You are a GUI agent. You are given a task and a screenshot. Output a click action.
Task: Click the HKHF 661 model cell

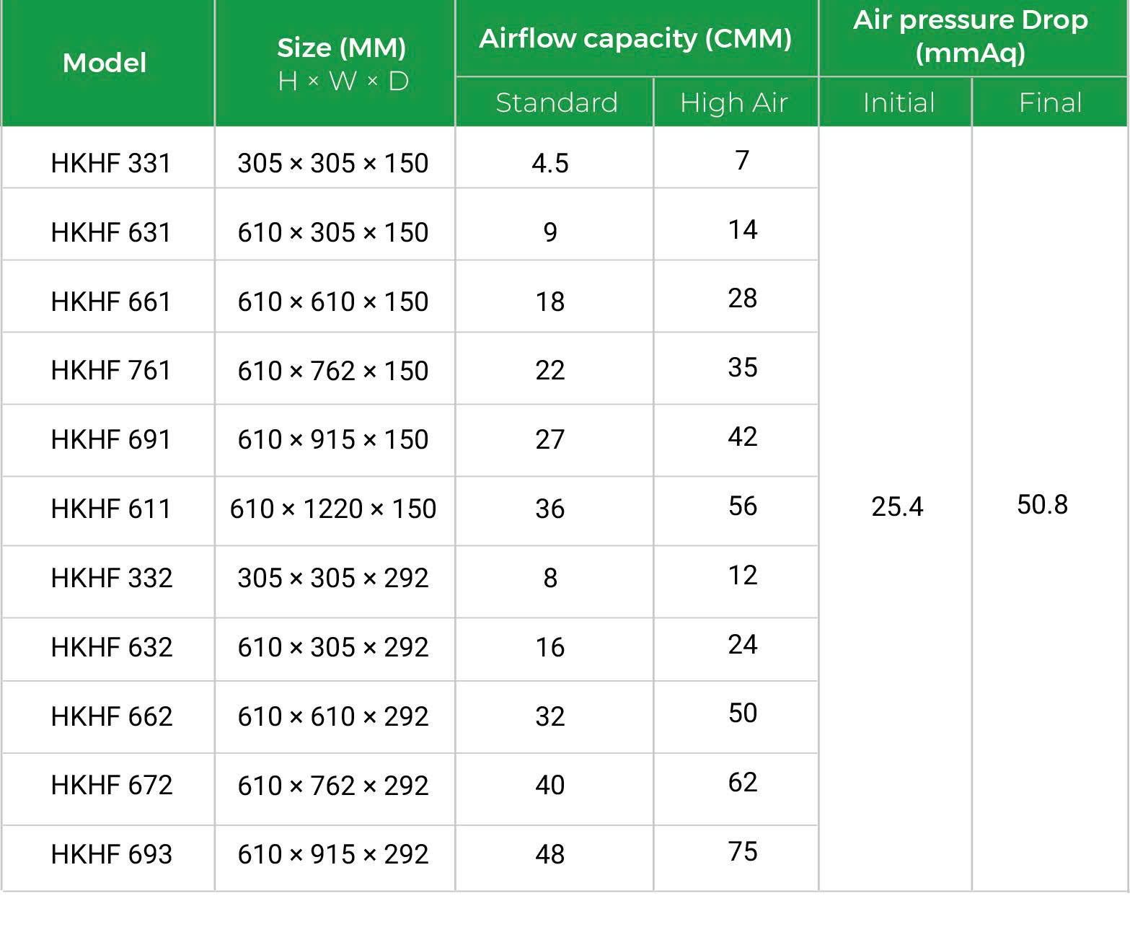(111, 302)
